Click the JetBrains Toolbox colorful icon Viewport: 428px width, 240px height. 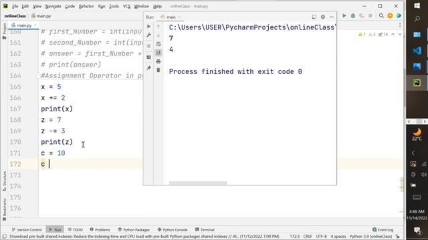399,16
